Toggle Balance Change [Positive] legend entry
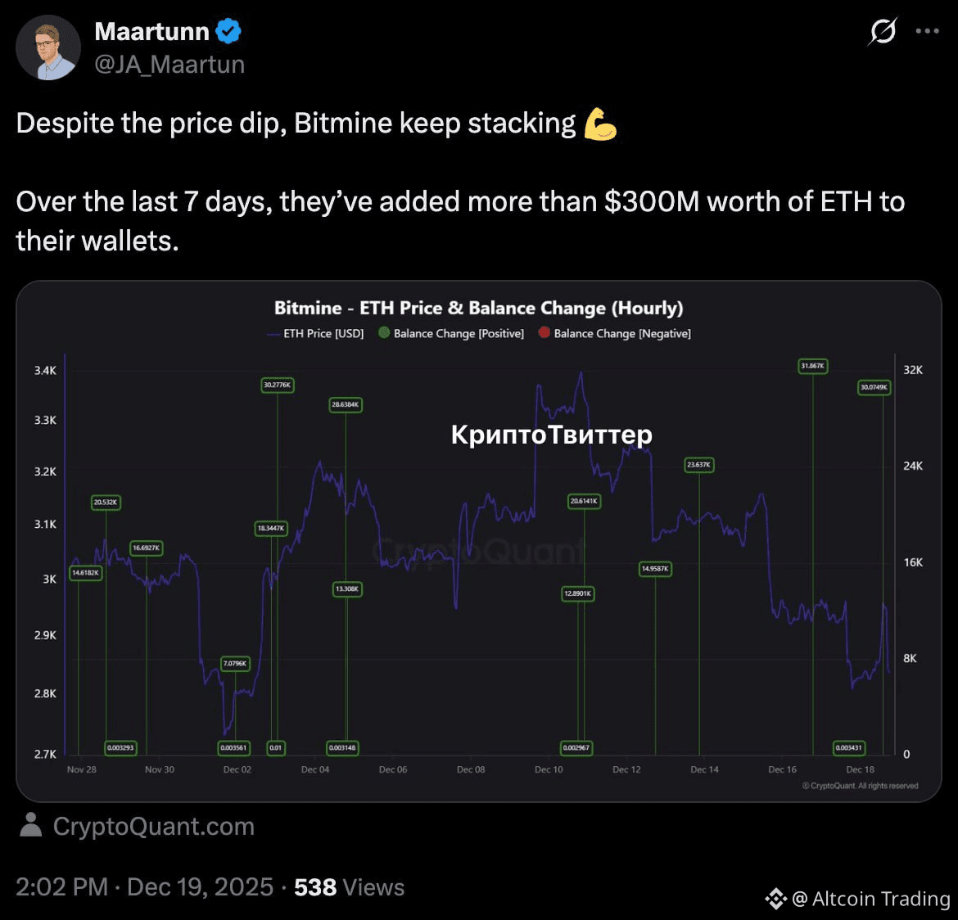Image resolution: width=958 pixels, height=920 pixels. (x=451, y=334)
